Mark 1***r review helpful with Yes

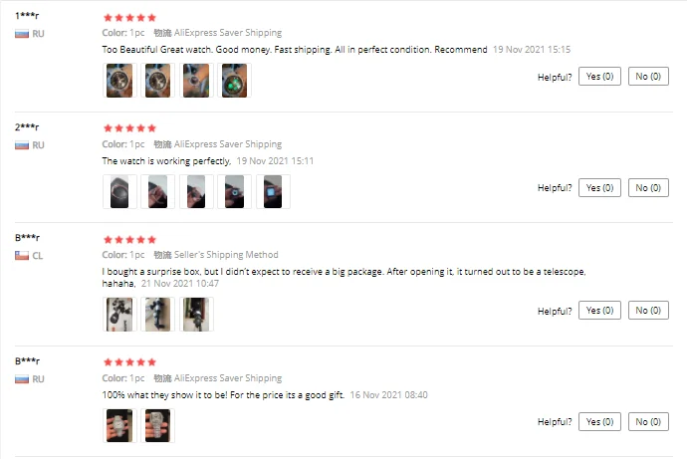pos(599,77)
